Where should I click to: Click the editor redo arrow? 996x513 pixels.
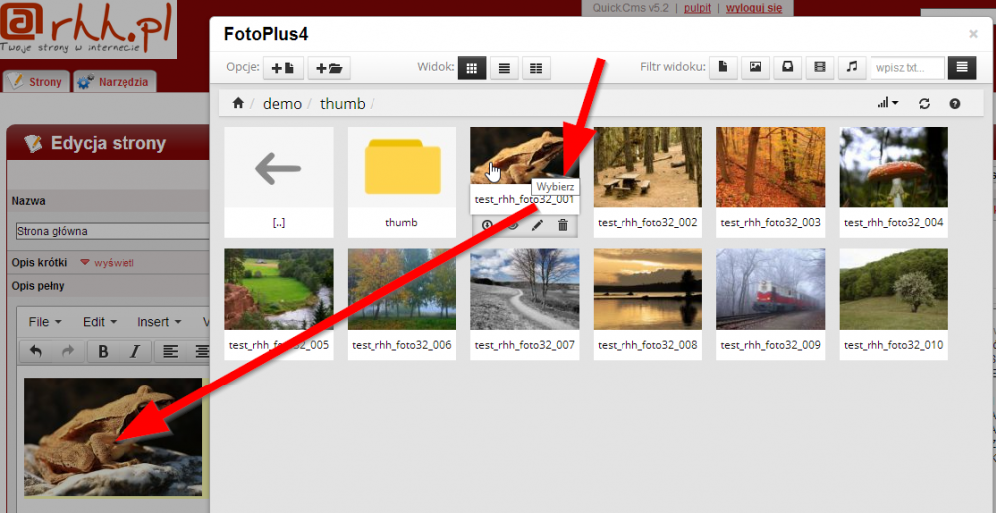point(67,351)
